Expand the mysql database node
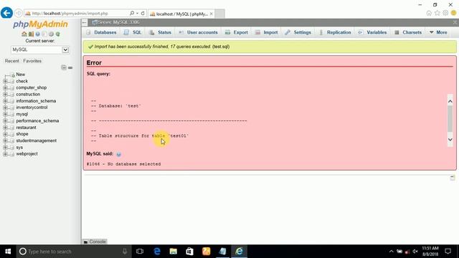This screenshot has width=459, height=258. point(5,114)
